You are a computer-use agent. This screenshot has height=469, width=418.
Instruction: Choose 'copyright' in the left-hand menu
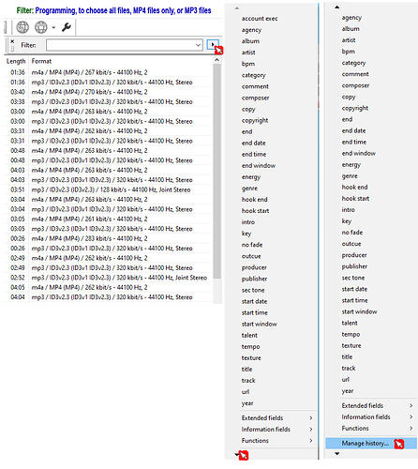point(255,120)
